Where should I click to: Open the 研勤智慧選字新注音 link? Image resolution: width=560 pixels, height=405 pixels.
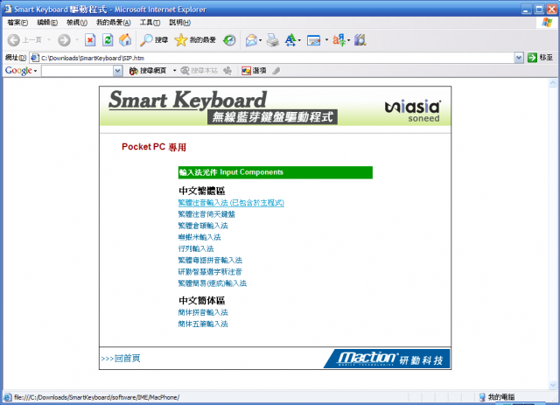coord(210,272)
